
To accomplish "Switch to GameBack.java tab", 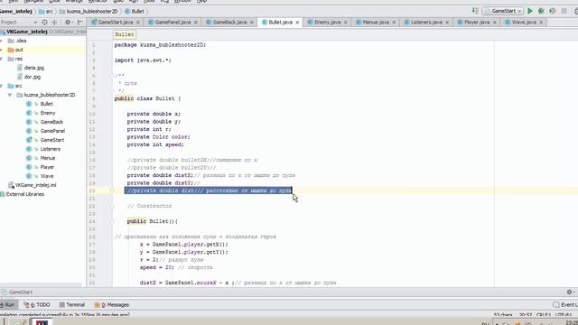I will [x=229, y=22].
